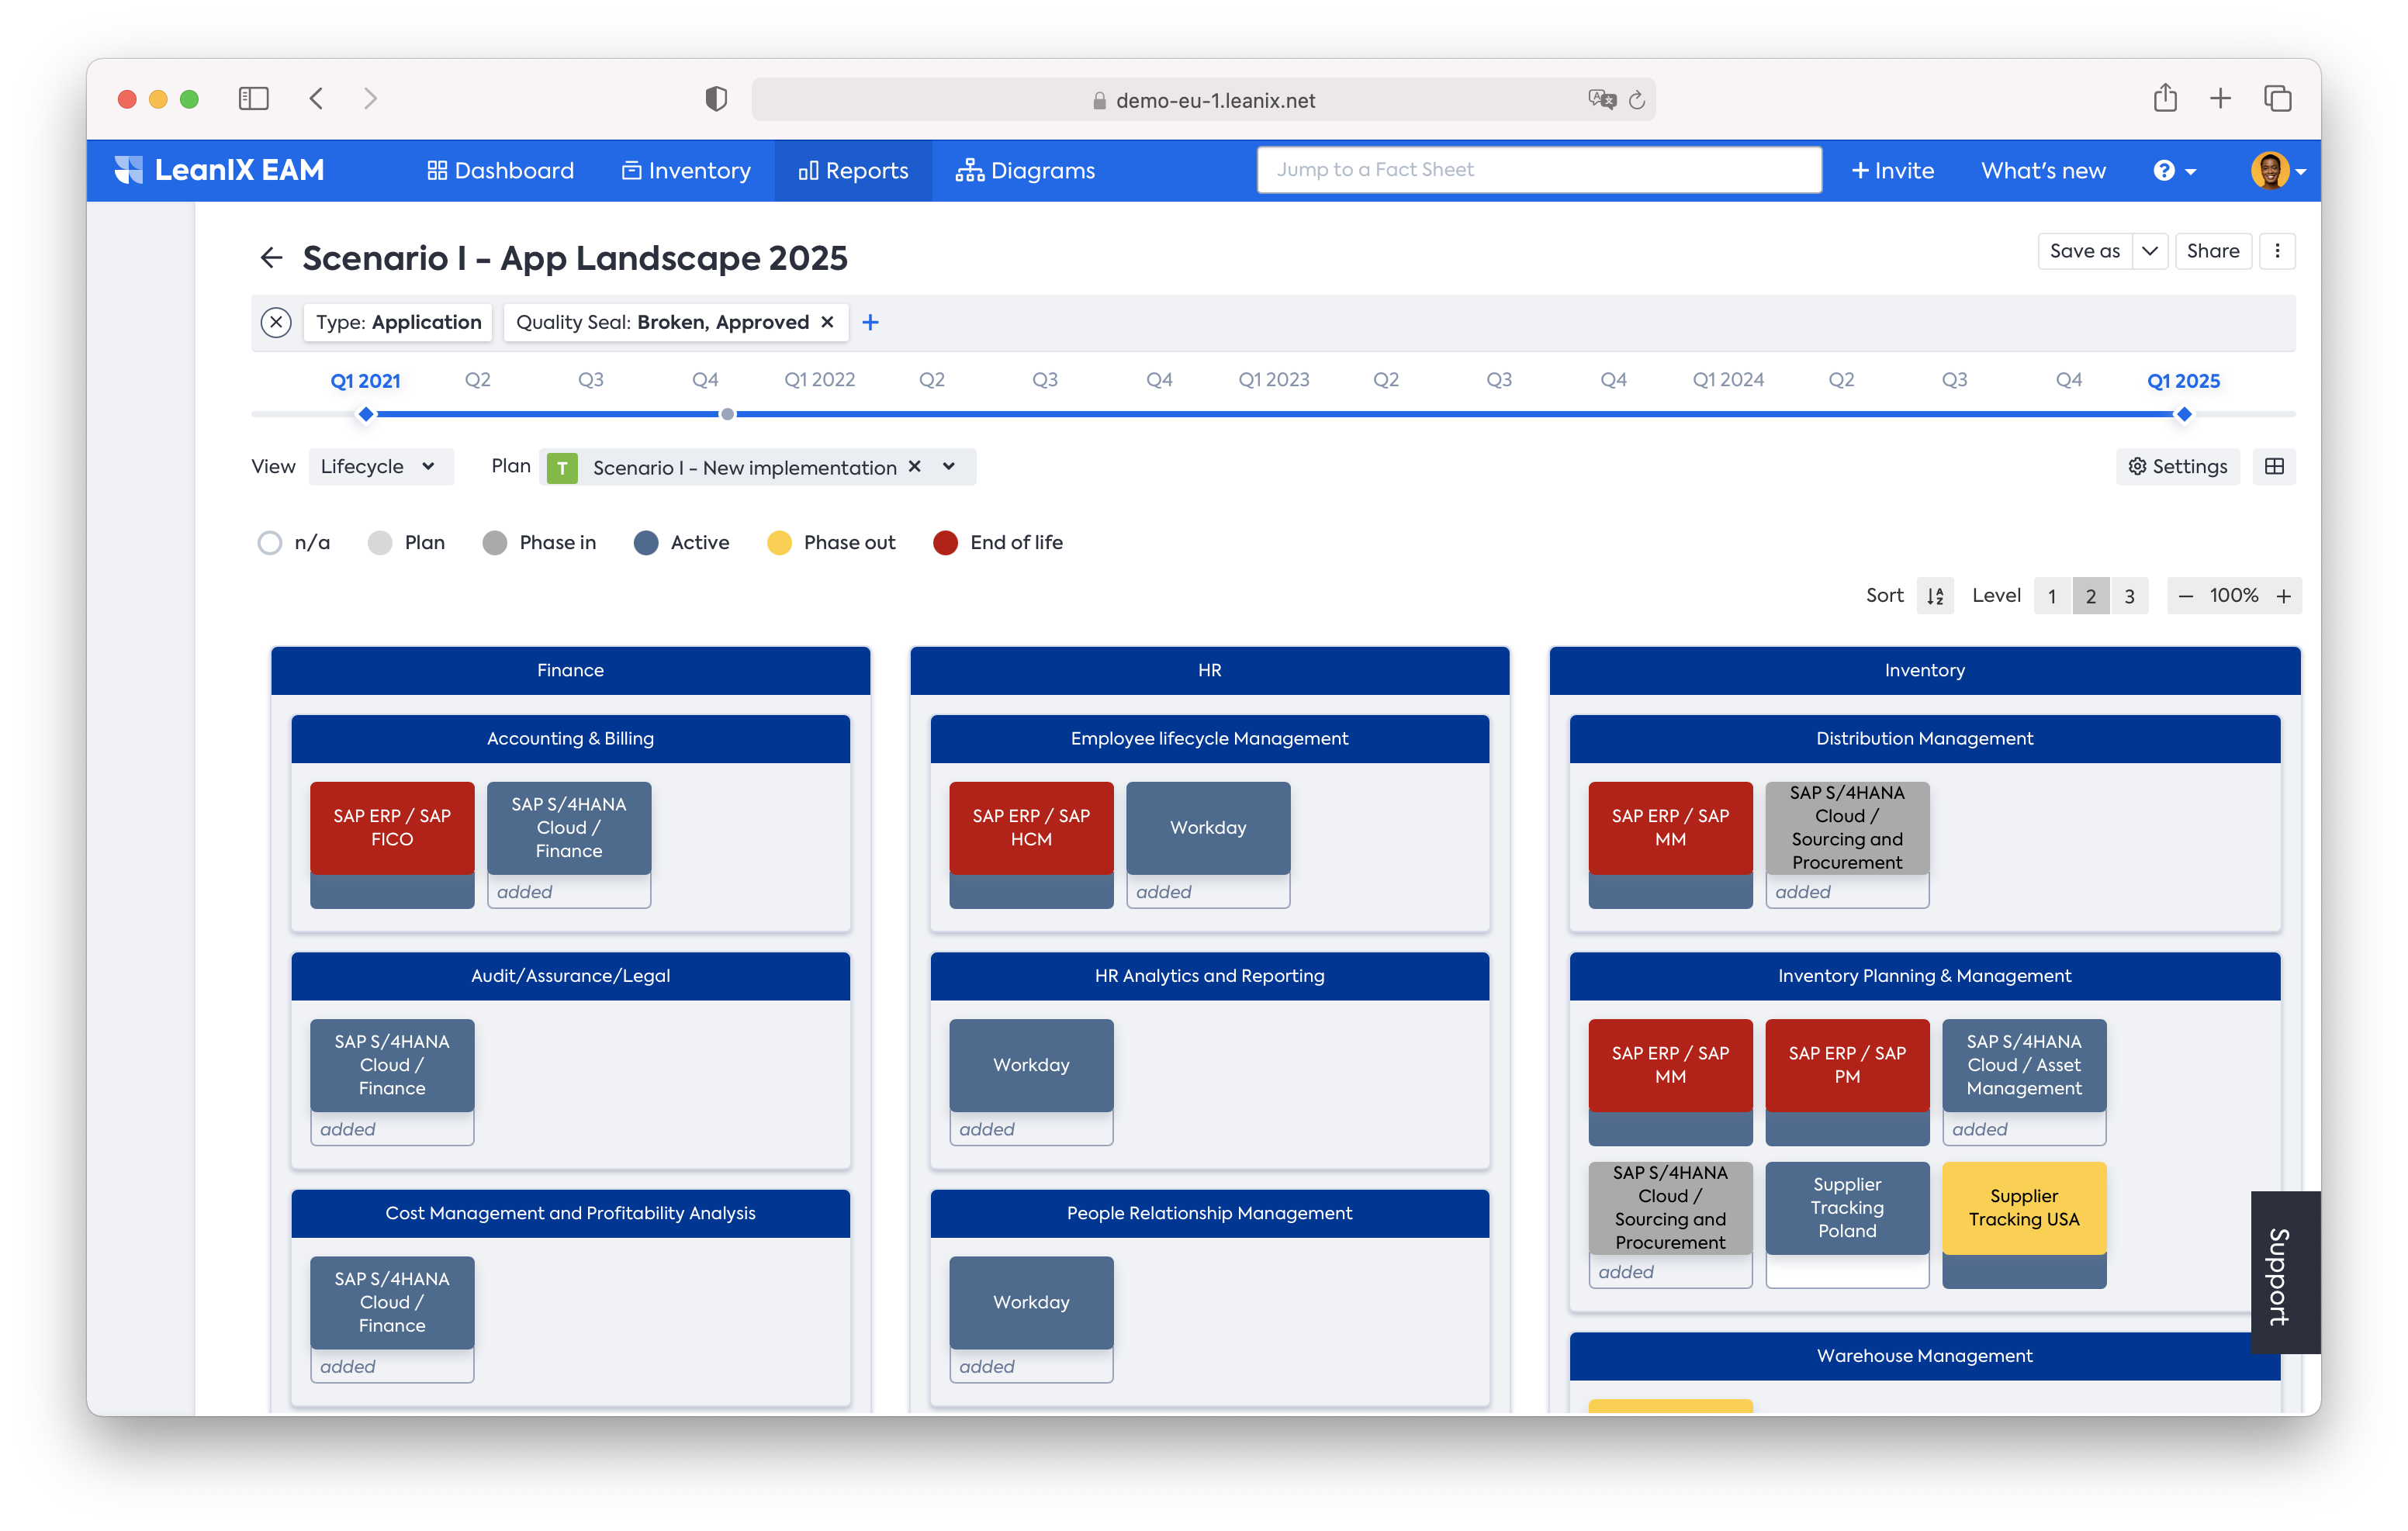The width and height of the screenshot is (2408, 1531).
Task: Expand the Plan scenario dropdown
Action: tap(949, 466)
